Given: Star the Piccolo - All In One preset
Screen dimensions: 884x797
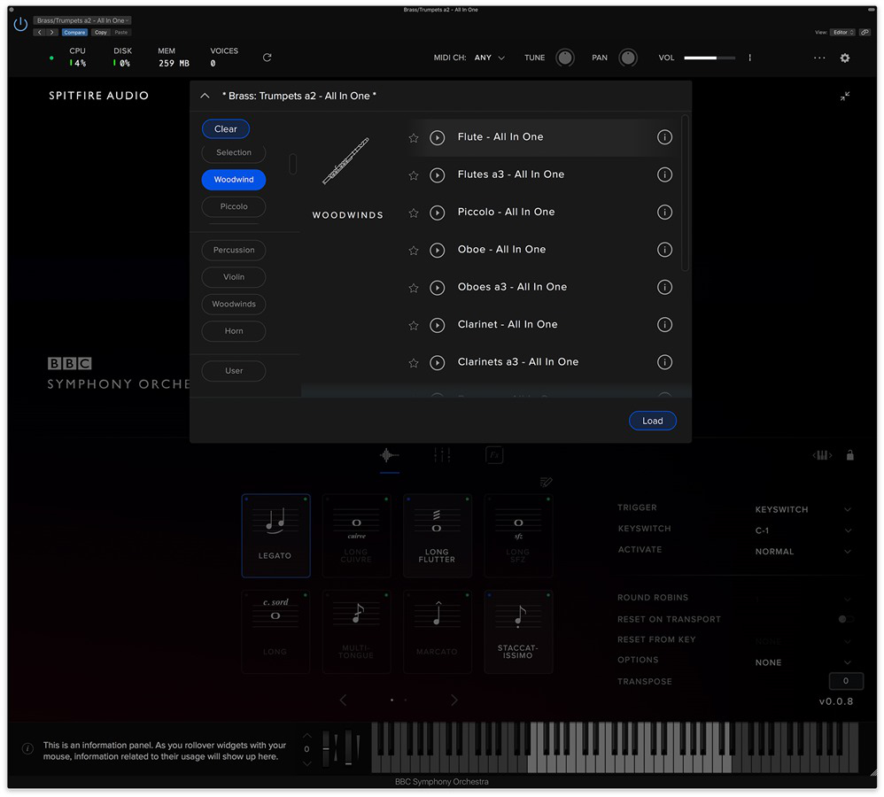Looking at the screenshot, I should coord(414,213).
